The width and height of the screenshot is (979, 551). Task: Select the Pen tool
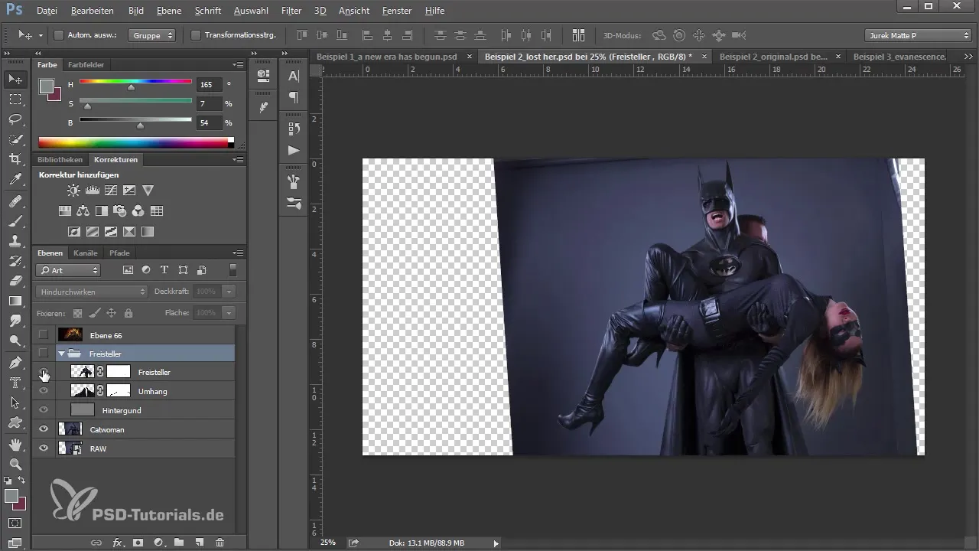click(15, 363)
